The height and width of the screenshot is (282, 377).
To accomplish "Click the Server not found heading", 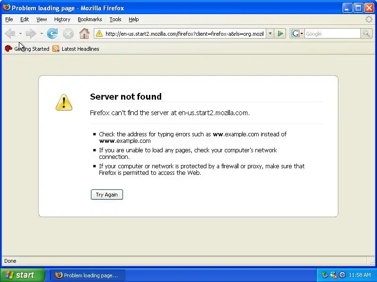I will [x=126, y=97].
